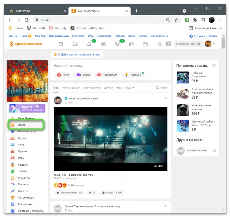Open the Список для чтения reading list
The height and width of the screenshot is (217, 230).
click(205, 28)
